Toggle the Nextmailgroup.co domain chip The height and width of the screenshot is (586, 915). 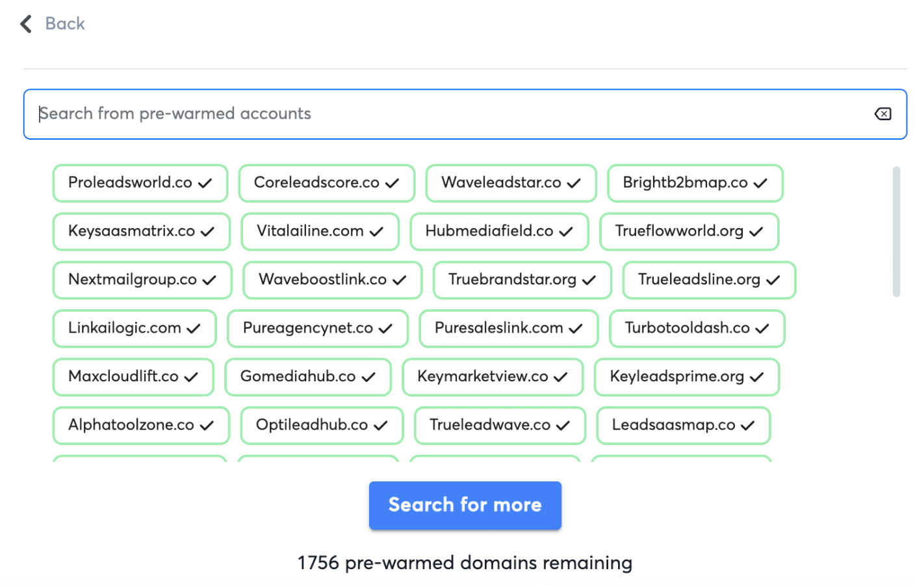(x=142, y=280)
